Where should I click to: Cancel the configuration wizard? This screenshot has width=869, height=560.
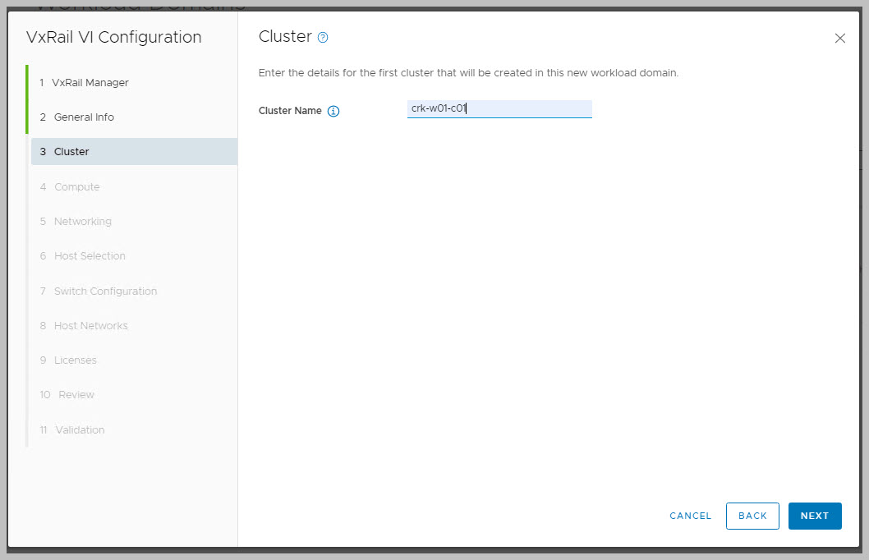point(690,516)
